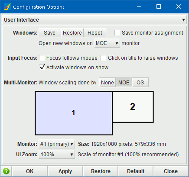Click the MOE app icon in title bar
Screen dimensions: 189x177
7,6
